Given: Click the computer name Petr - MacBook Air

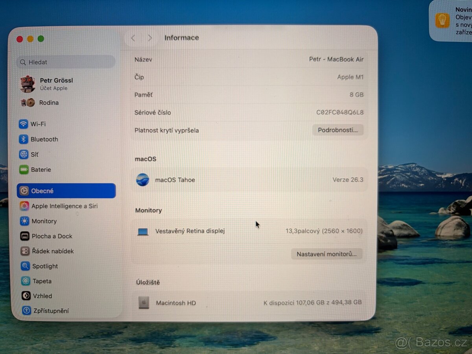Looking at the screenshot, I should click(x=336, y=59).
